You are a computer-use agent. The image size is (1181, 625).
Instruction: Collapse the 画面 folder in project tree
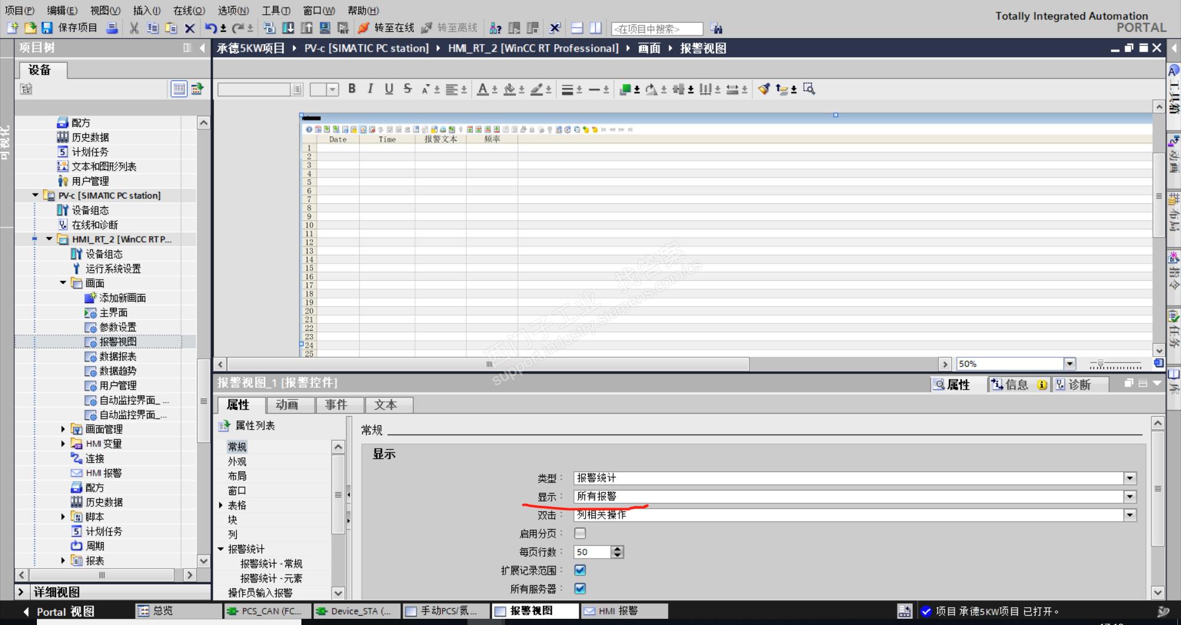click(x=63, y=283)
